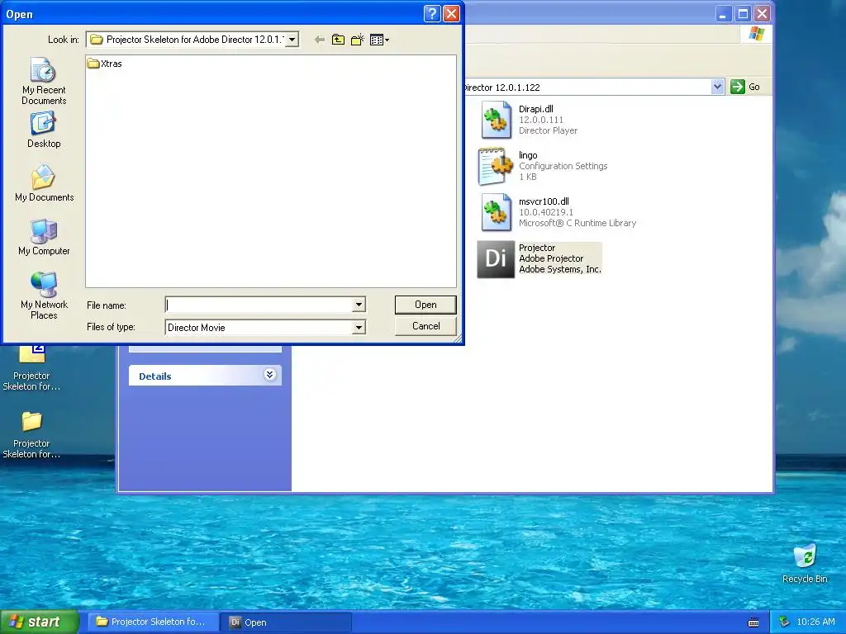Expand the Details panel in Explorer sidebar

click(x=270, y=375)
